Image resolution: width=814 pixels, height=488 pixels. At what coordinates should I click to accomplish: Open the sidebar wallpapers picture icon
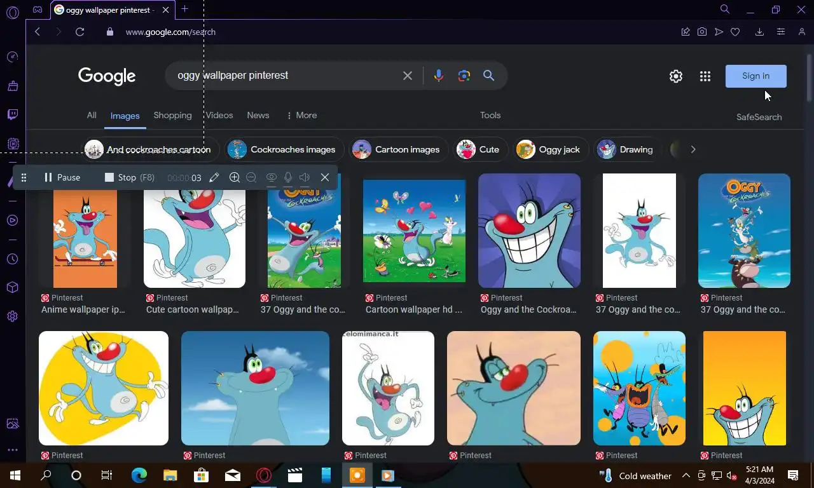point(12,424)
